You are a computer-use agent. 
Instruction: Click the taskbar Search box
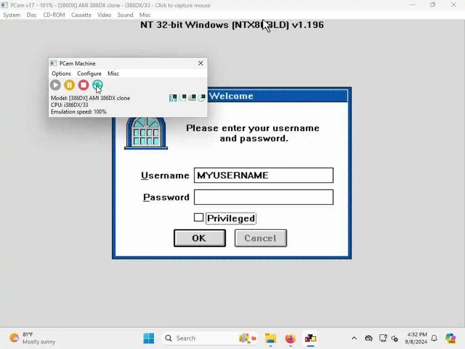[x=209, y=338]
